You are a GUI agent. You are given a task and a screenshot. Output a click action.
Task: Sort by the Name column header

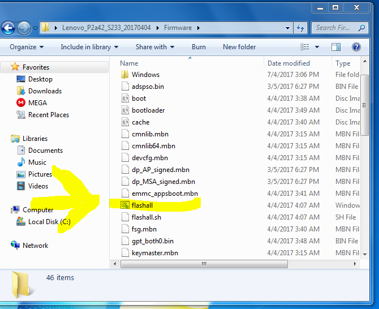(129, 63)
